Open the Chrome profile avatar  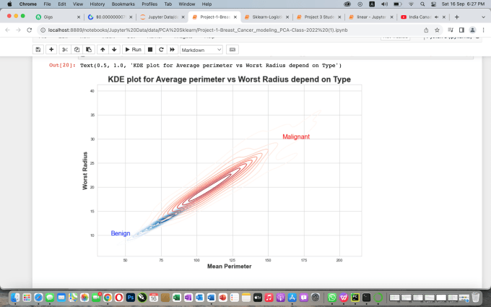[x=472, y=30]
